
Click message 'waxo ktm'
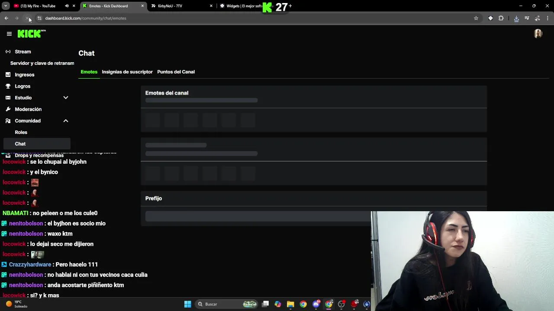[60, 234]
